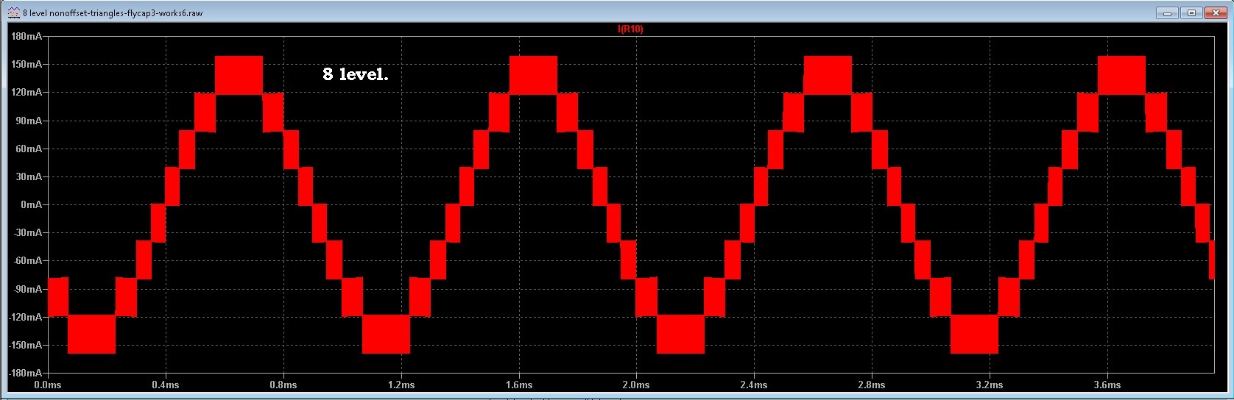Click the -90mA y-axis label
Image resolution: width=1234 pixels, height=400 pixels.
[28, 289]
